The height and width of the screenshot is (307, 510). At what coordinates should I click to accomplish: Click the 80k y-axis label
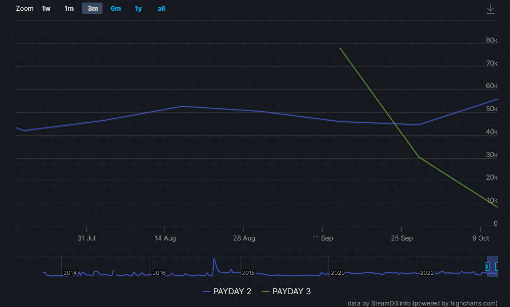(x=492, y=40)
